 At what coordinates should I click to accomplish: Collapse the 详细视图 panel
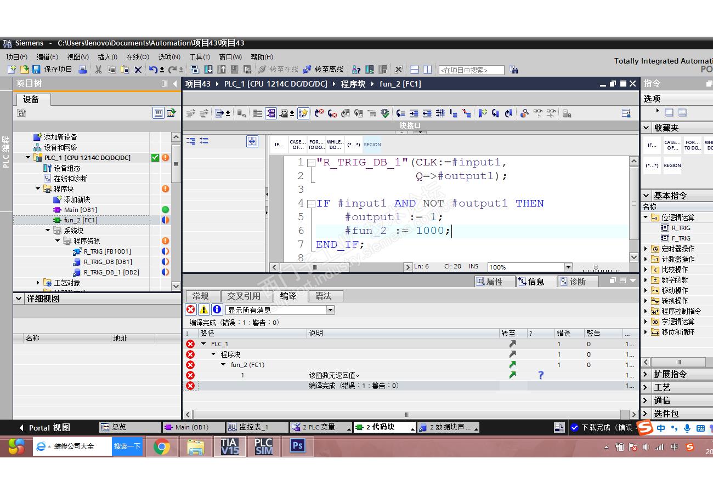pyautogui.click(x=20, y=299)
